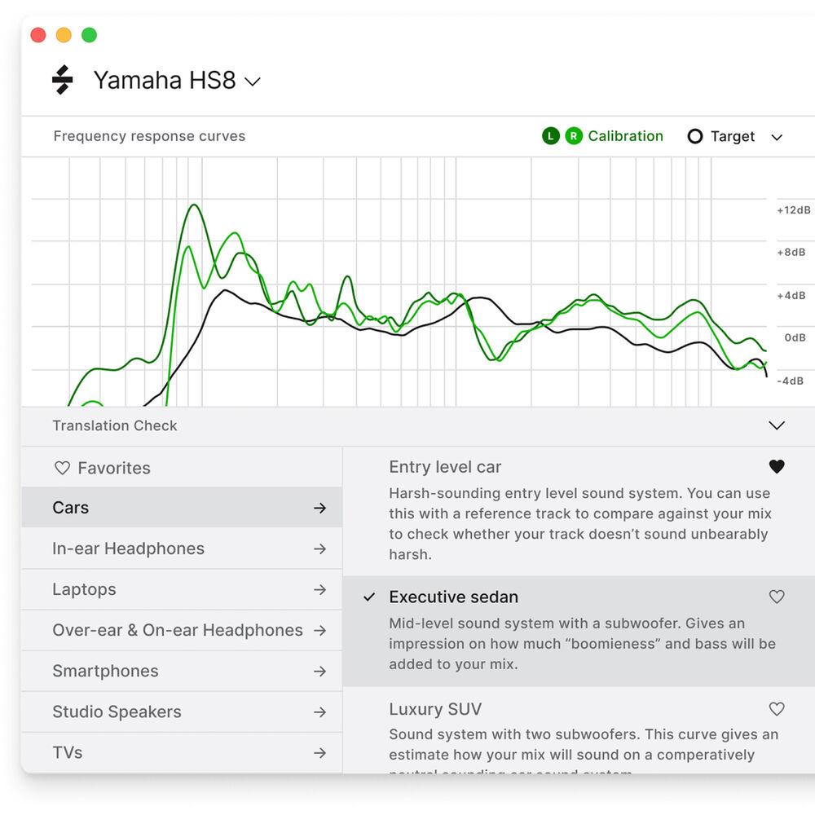Viewport: 815px width, 815px height.
Task: Open the Yamaha HS8 device dropdown
Action: [x=253, y=81]
